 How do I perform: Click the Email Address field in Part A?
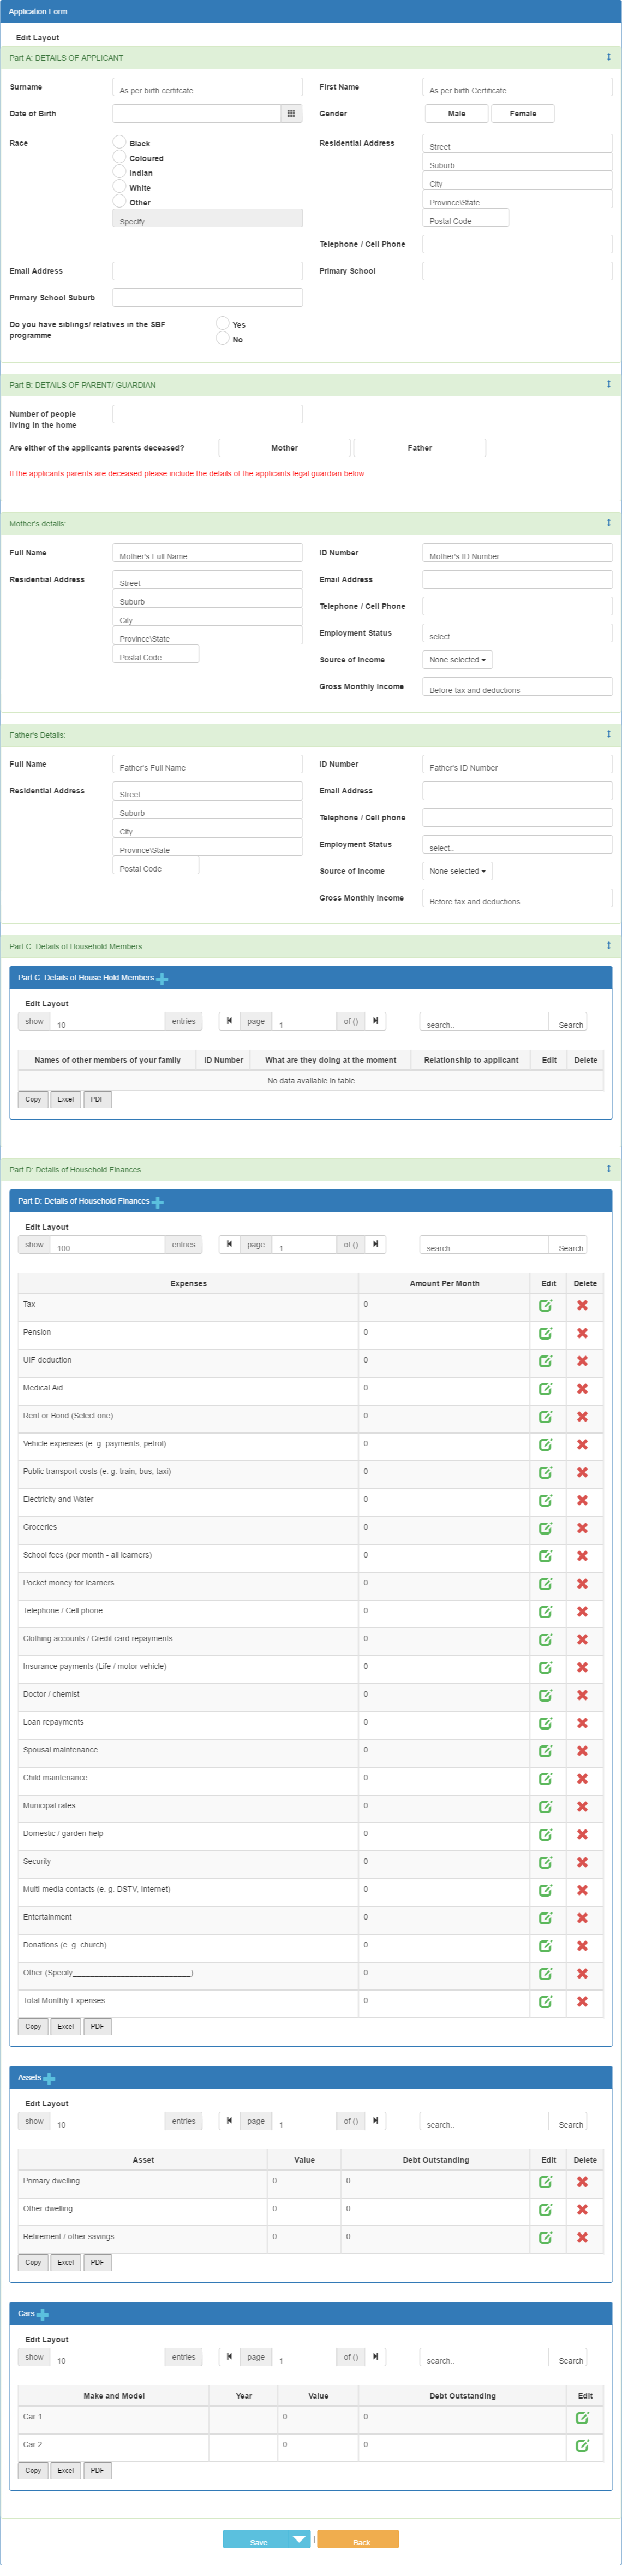(x=208, y=271)
